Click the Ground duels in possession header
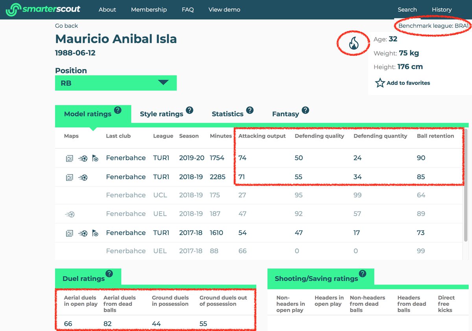The height and width of the screenshot is (331, 472). click(x=170, y=301)
